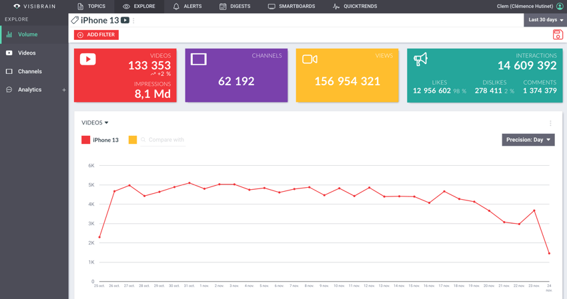This screenshot has width=567, height=299.
Task: Open the Alerts section
Action: 187,6
